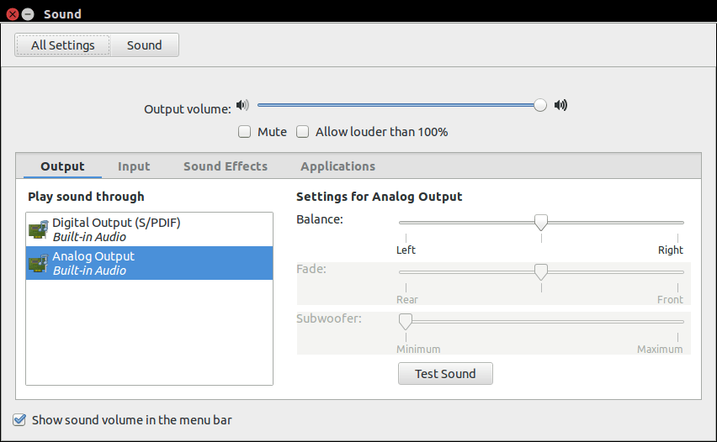Enable the Mute checkbox
The image size is (717, 442).
tap(245, 132)
